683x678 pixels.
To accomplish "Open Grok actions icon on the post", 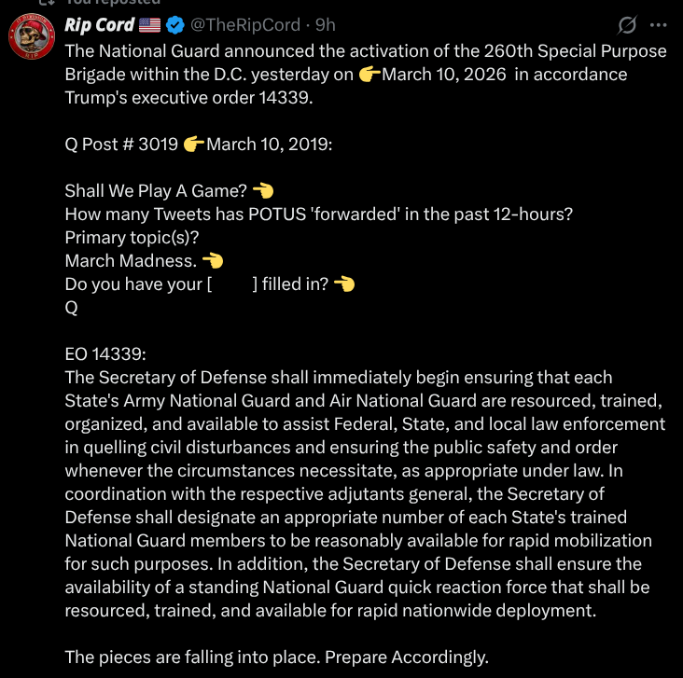I will click(x=628, y=24).
